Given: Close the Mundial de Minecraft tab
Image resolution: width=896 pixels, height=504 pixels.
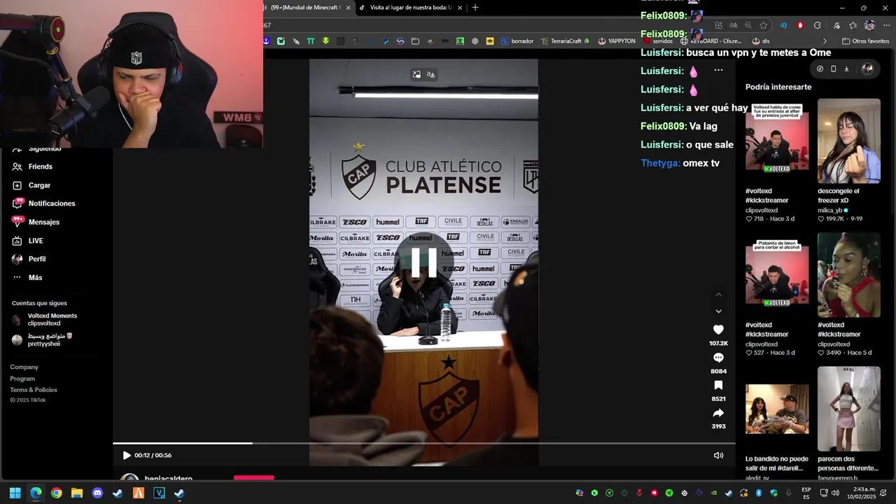Looking at the screenshot, I should click(348, 8).
